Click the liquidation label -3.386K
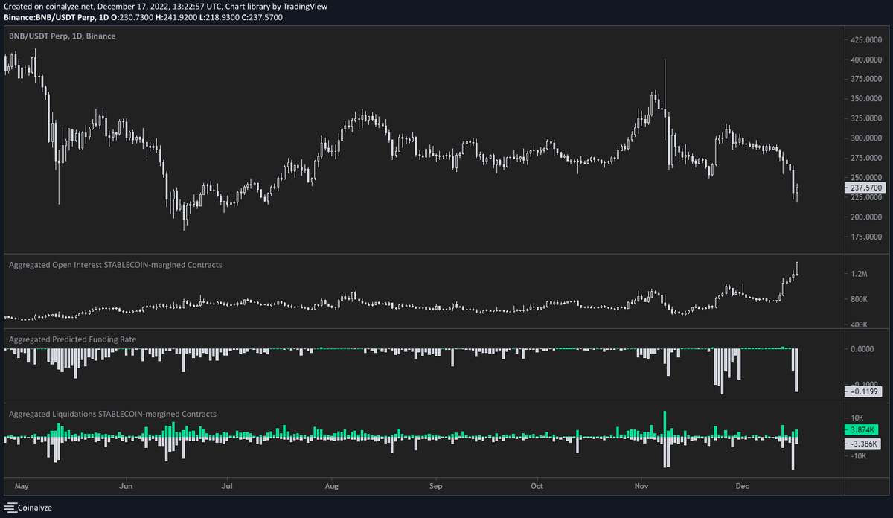The width and height of the screenshot is (893, 518). coord(862,444)
